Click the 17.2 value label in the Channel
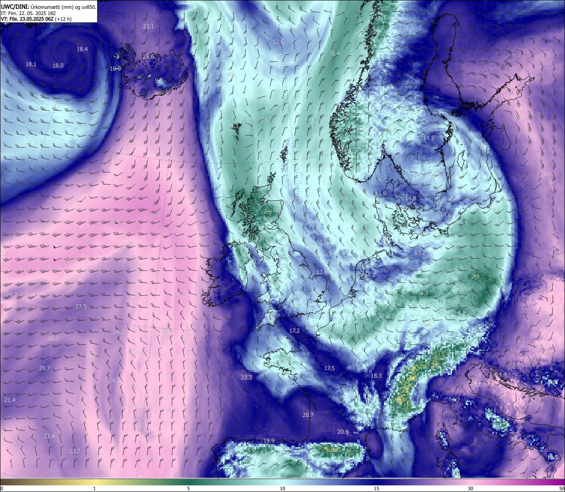Screen dimensions: 565x492 (294, 331)
